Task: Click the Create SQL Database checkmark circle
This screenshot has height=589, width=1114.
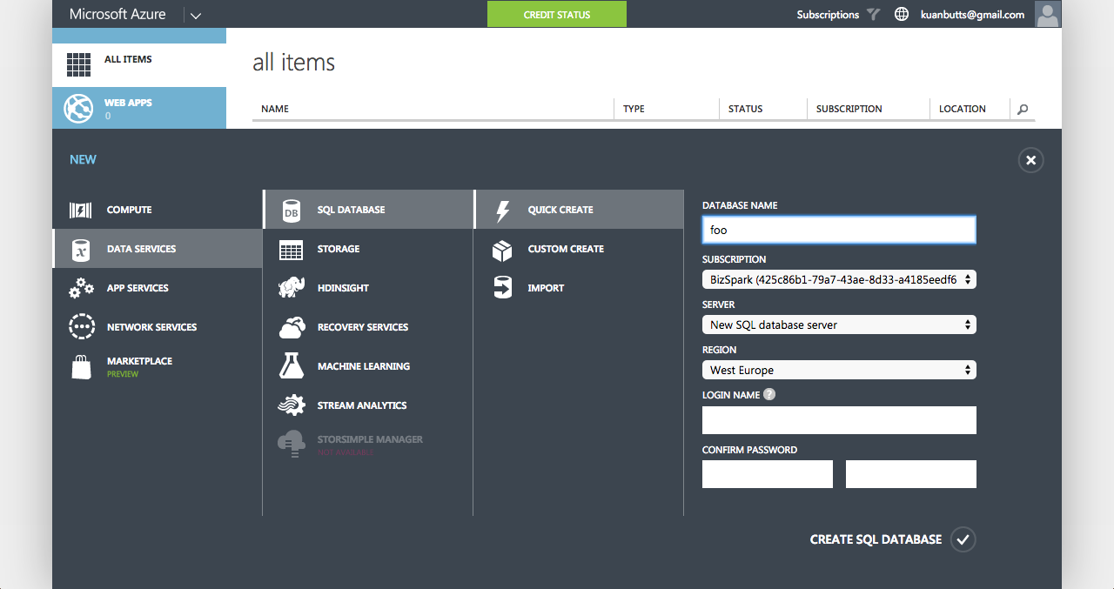Action: point(963,539)
